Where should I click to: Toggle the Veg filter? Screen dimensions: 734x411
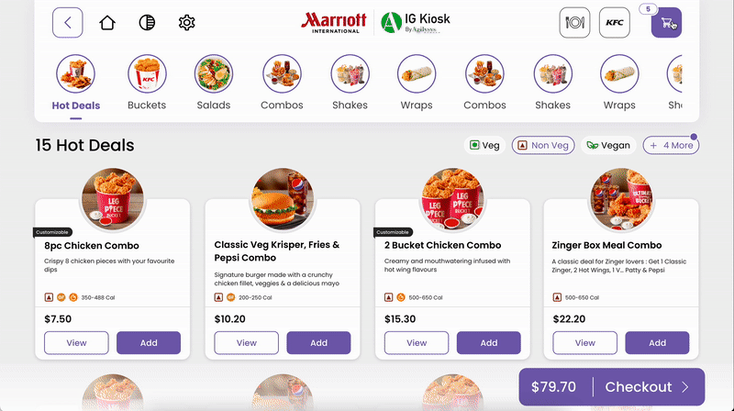click(484, 145)
